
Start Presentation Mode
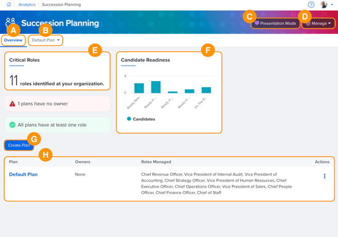tap(275, 23)
